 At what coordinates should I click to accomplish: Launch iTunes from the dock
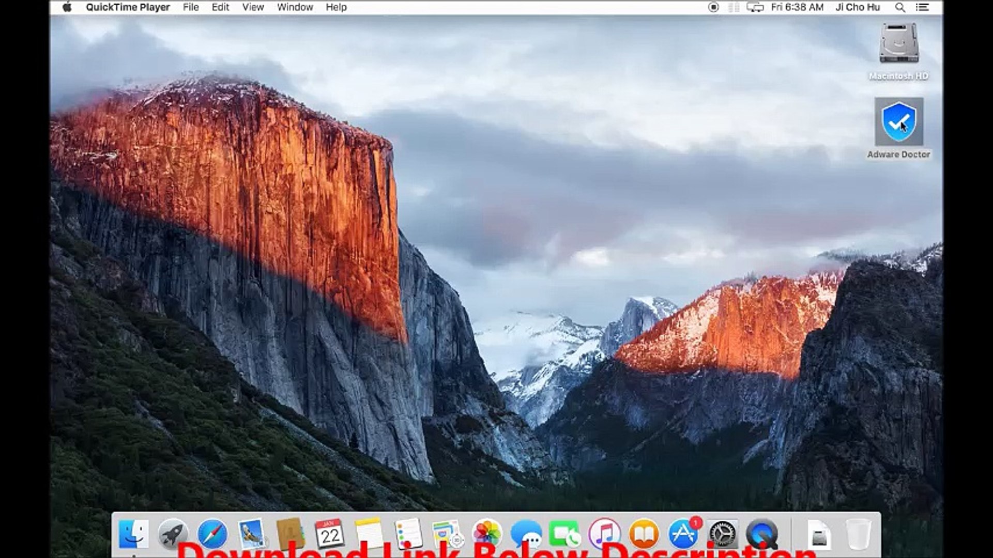tap(604, 534)
